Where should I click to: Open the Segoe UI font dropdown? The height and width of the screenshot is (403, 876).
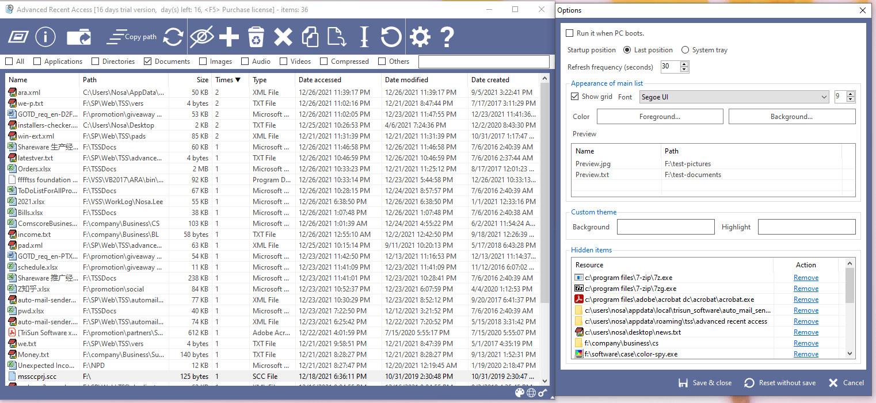(734, 97)
